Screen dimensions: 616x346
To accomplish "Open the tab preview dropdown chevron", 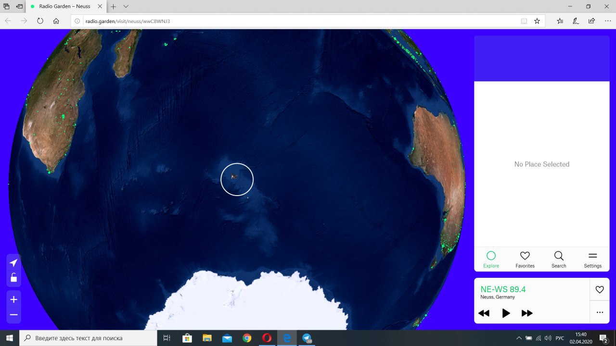I will click(126, 7).
